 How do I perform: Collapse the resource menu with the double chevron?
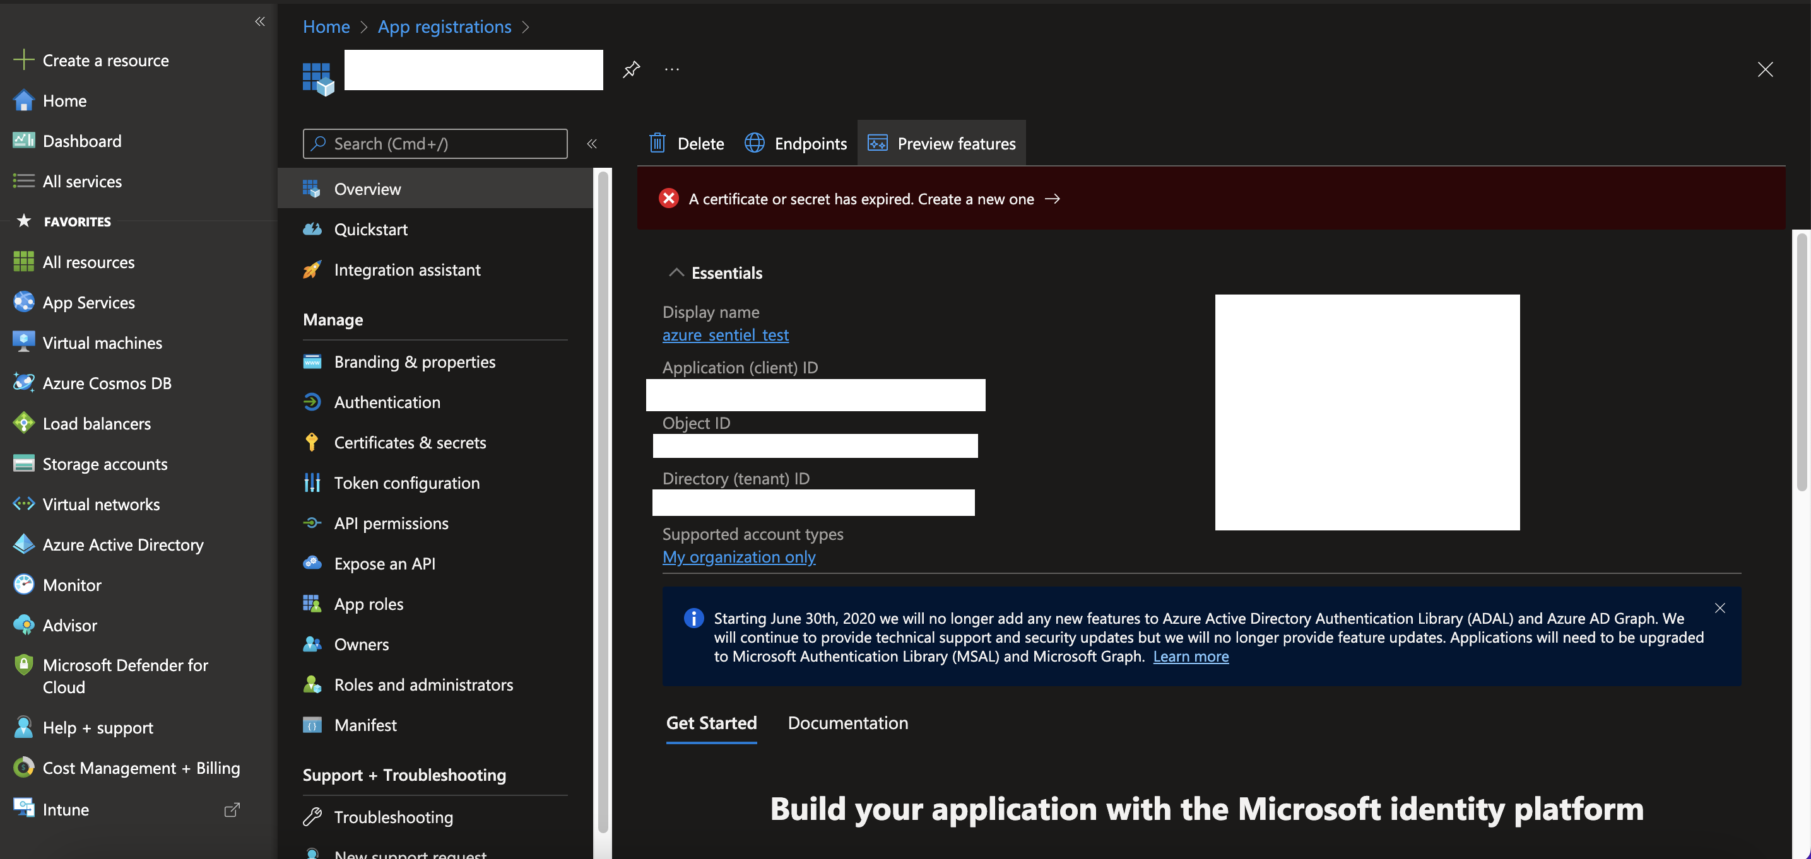pos(592,143)
